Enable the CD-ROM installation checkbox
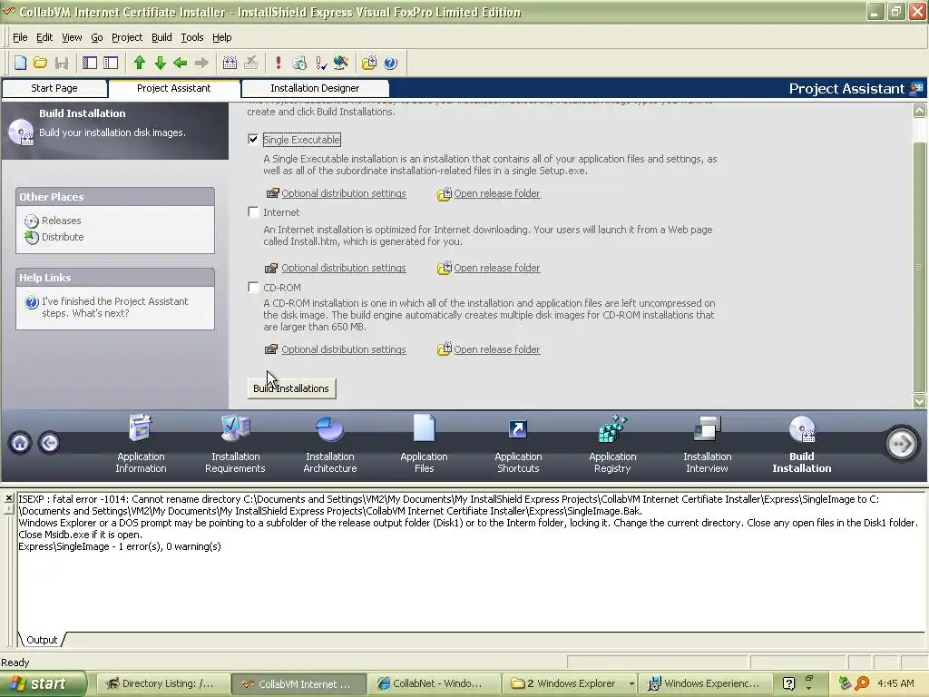 pyautogui.click(x=254, y=288)
